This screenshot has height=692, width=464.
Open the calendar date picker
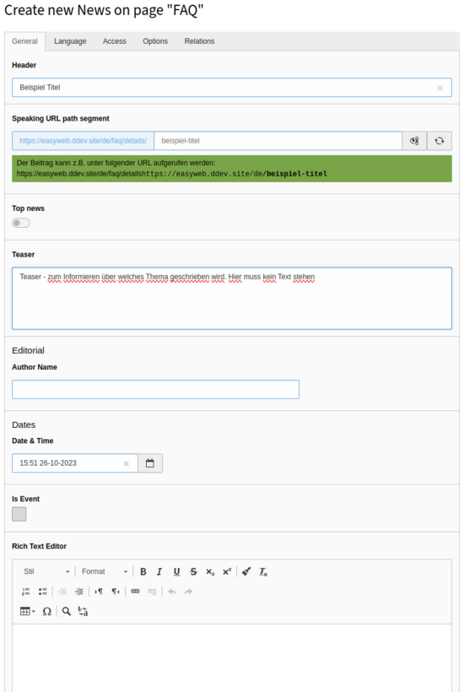(x=150, y=463)
